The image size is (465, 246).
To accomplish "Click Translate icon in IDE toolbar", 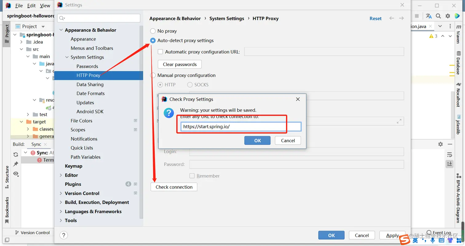I will point(429,16).
